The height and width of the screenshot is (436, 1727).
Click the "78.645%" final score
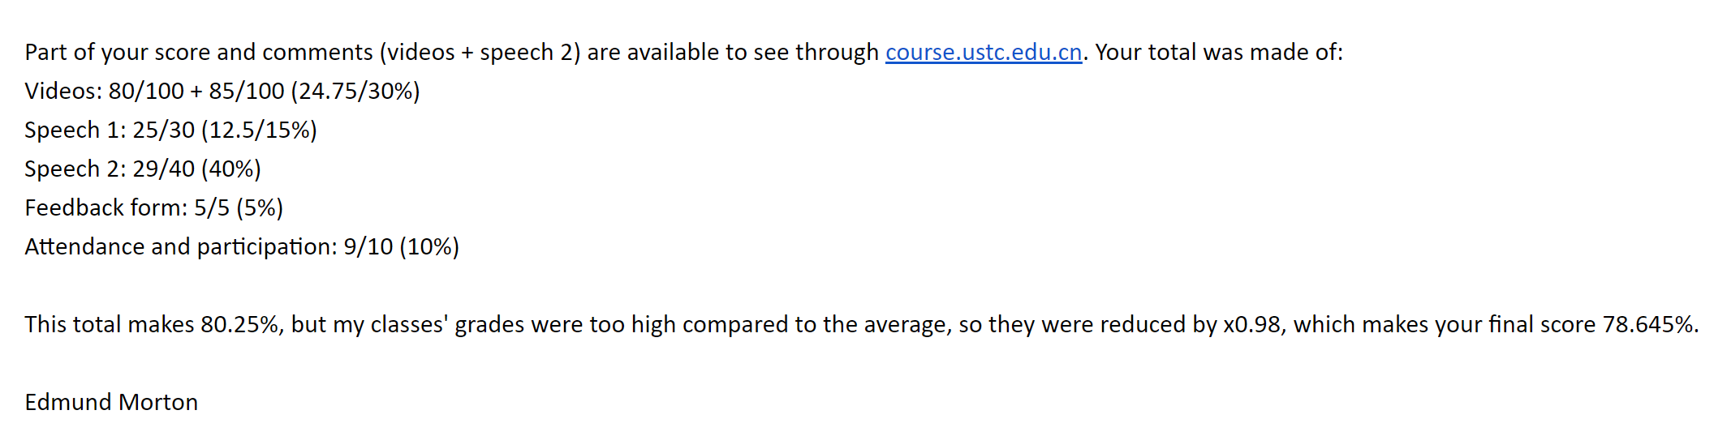1649,325
